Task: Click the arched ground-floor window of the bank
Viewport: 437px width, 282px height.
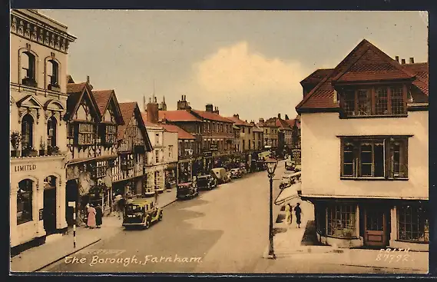Action: click(25, 201)
